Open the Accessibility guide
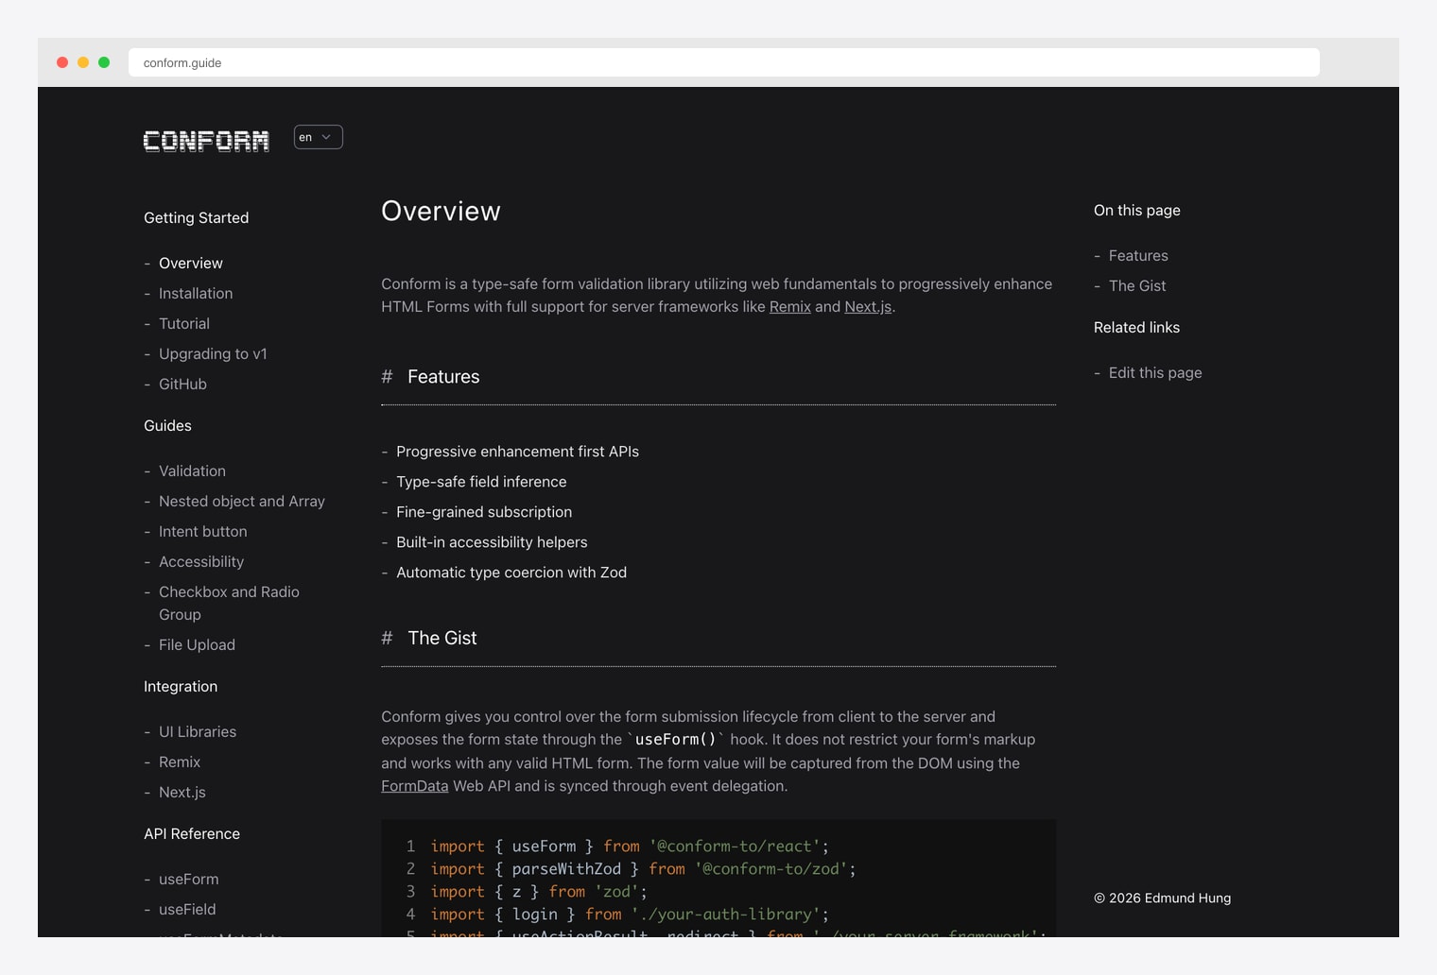 201,561
